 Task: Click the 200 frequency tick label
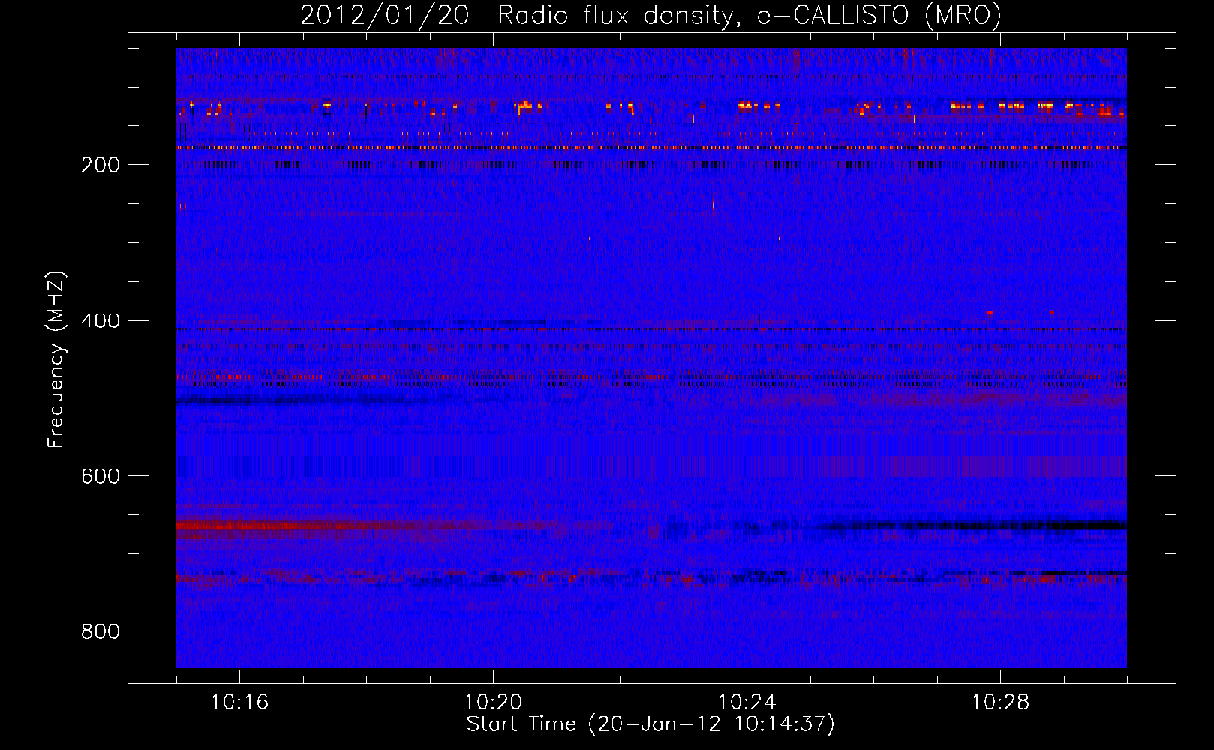coord(101,166)
